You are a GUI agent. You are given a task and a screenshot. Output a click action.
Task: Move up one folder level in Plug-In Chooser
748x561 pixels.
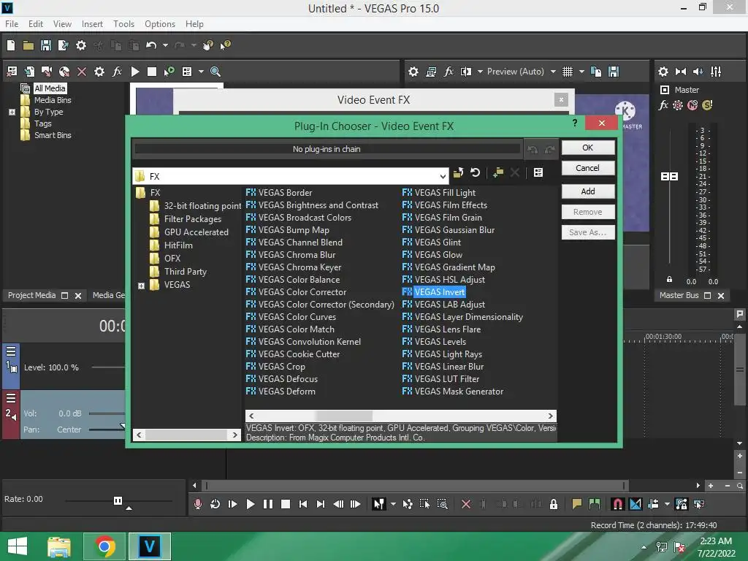(x=459, y=172)
